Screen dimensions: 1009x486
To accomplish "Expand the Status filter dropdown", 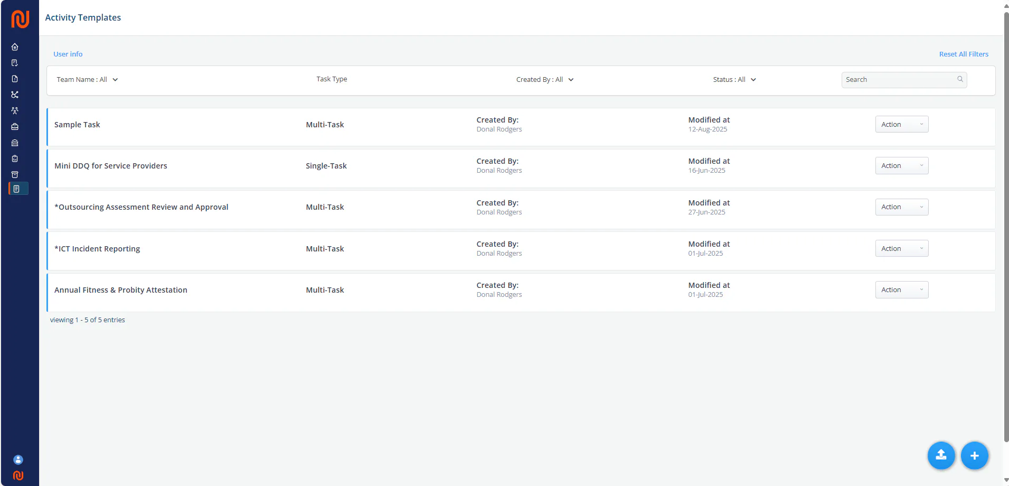I will [734, 80].
